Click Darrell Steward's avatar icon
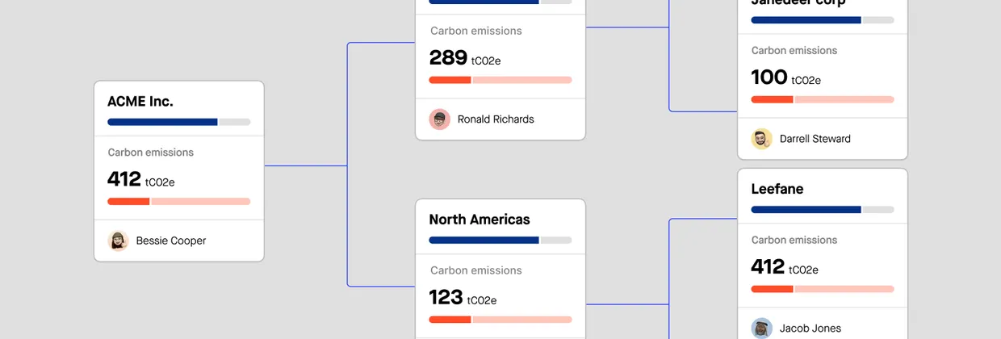1001x339 pixels. pyautogui.click(x=761, y=139)
